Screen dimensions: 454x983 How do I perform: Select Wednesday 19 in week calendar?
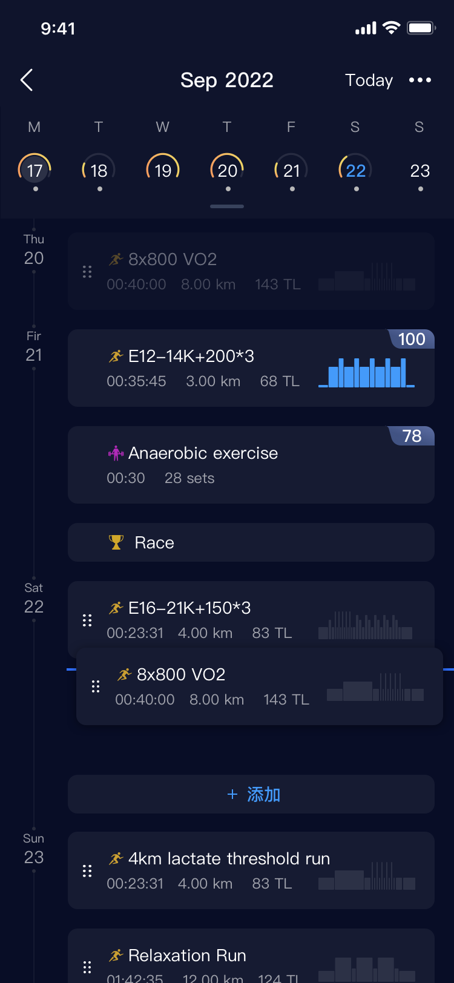[x=163, y=170]
